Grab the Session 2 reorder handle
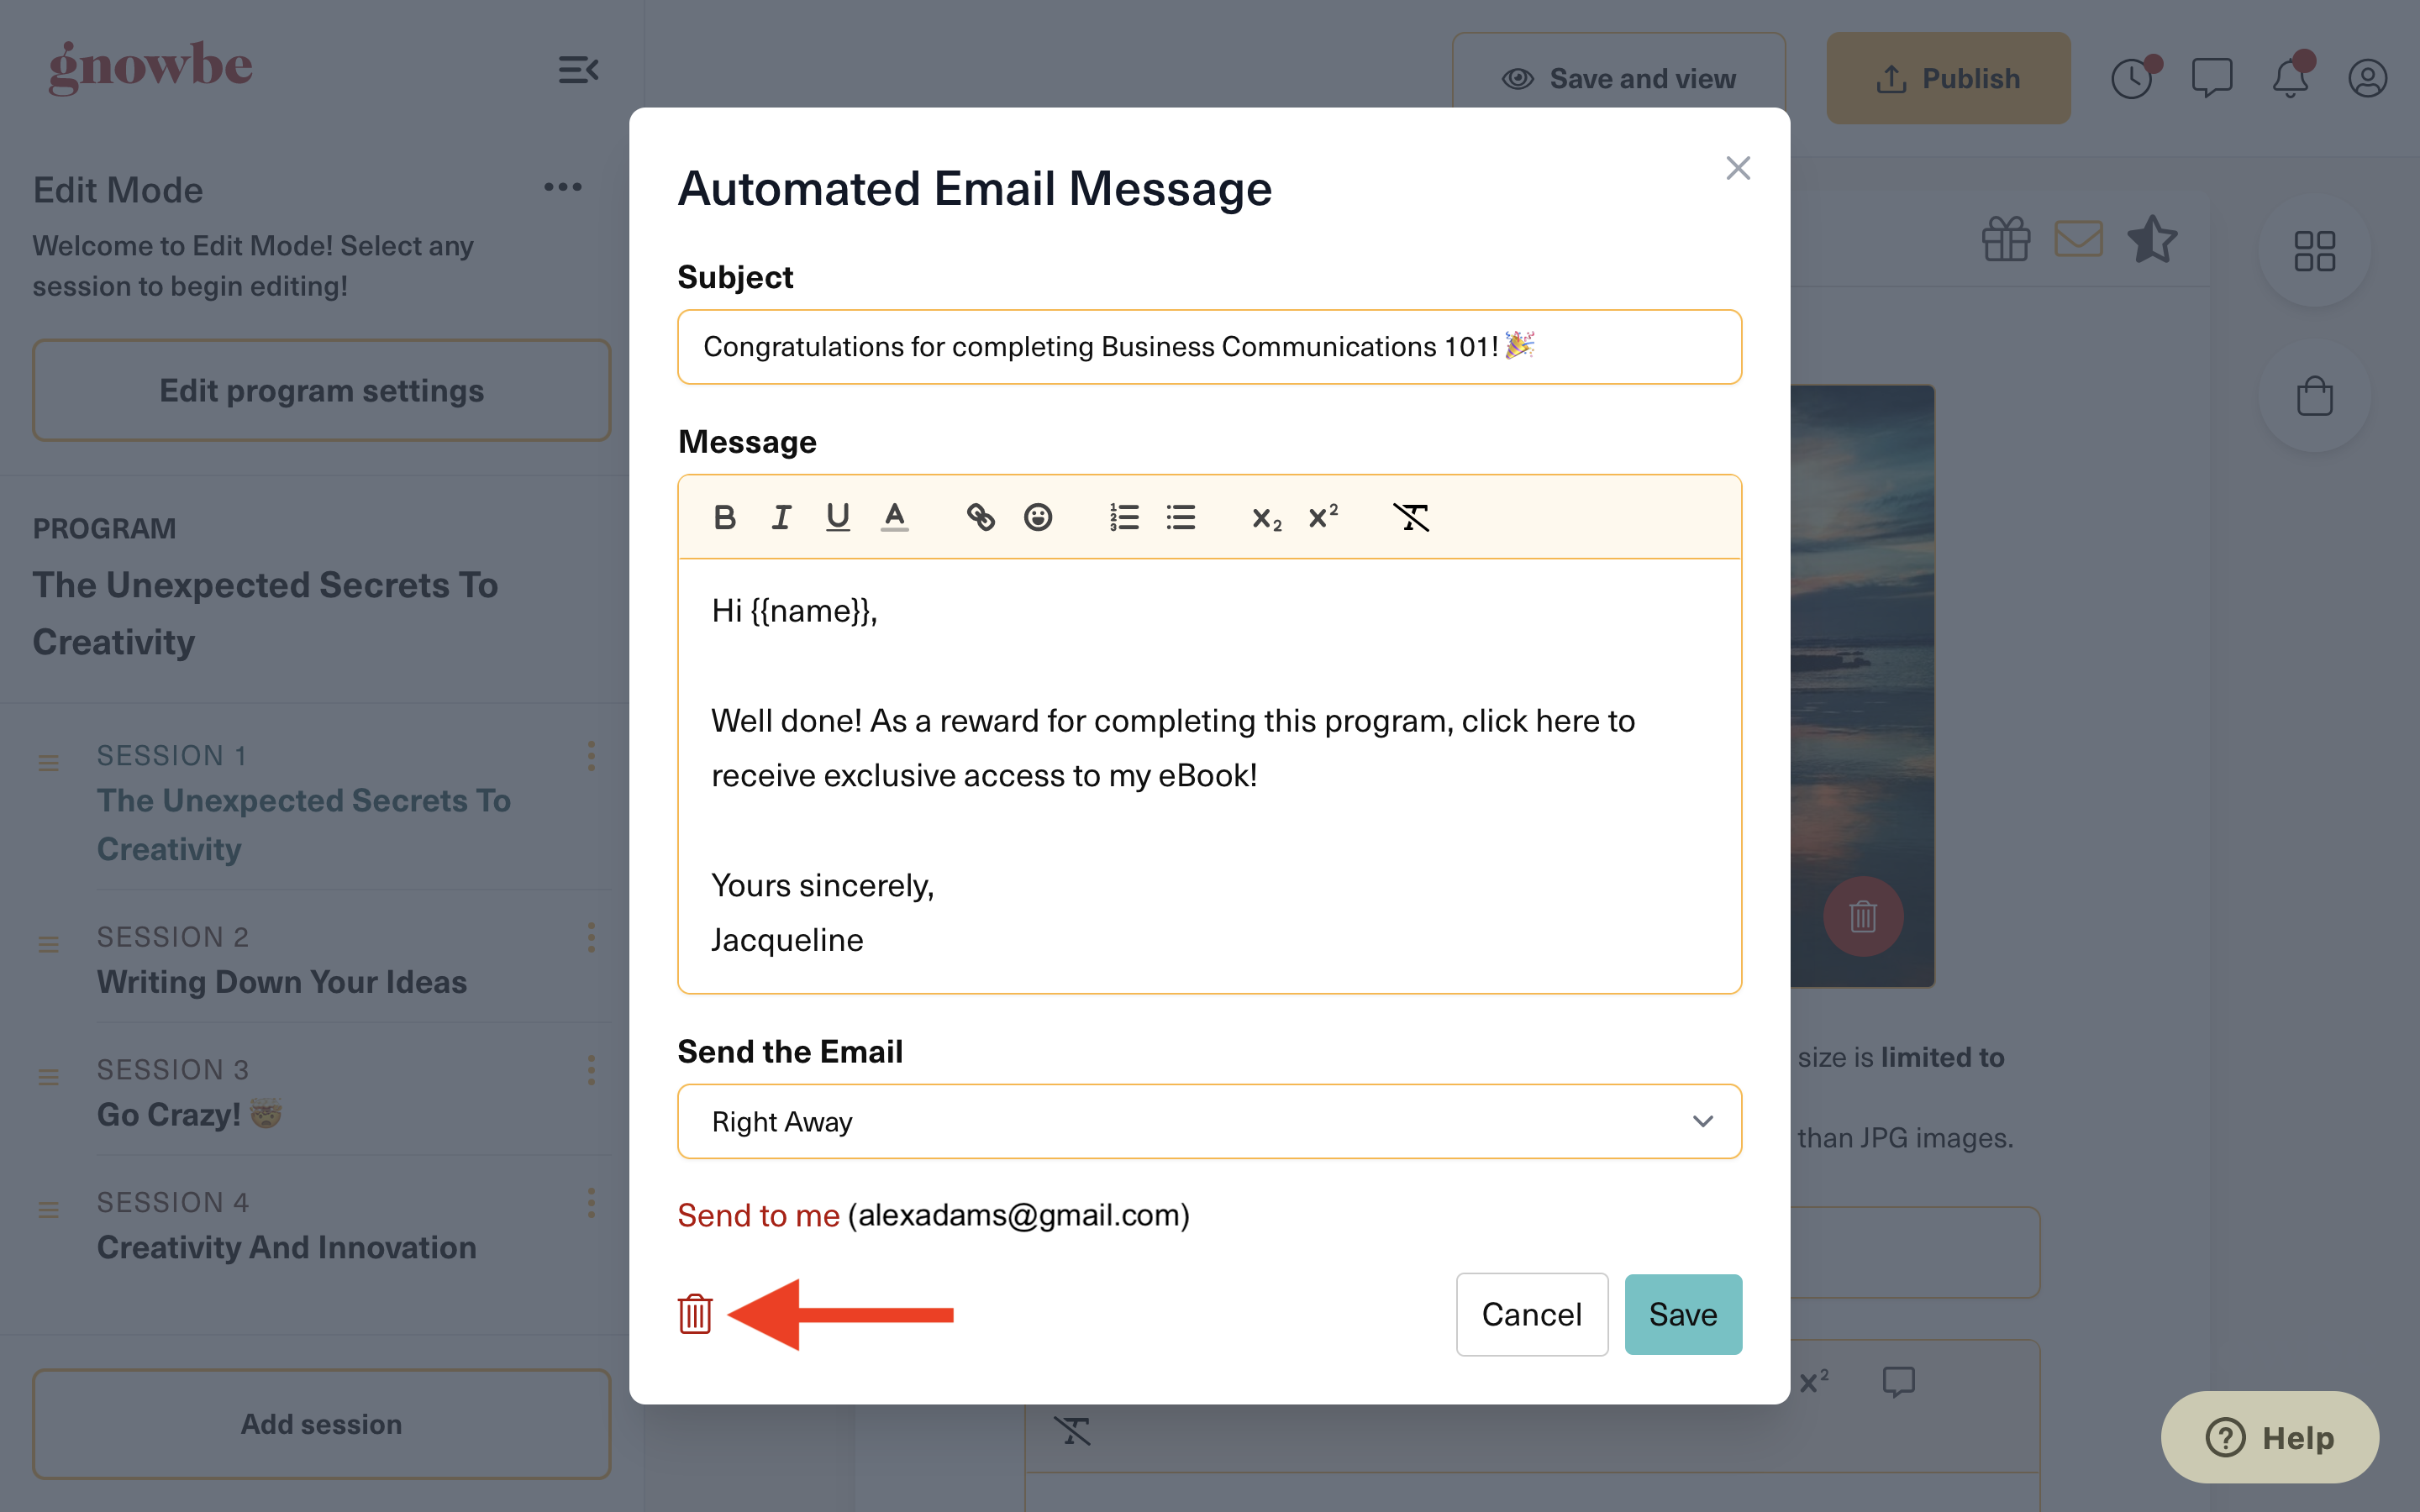 pyautogui.click(x=48, y=944)
